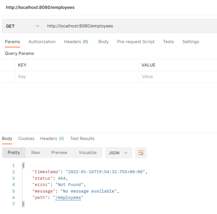217x214 pixels.
Task: Select the Raw response view
Action: coord(36,153)
